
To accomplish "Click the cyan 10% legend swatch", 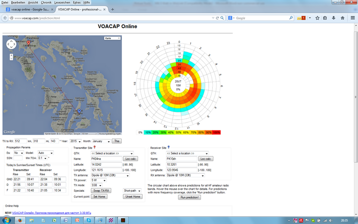I will [148, 132].
